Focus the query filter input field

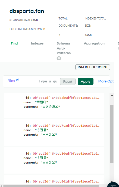(48, 81)
